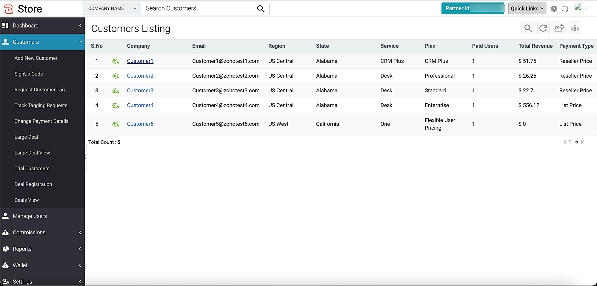Image resolution: width=597 pixels, height=286 pixels.
Task: Expand the Reports menu chevron
Action: tap(80, 249)
